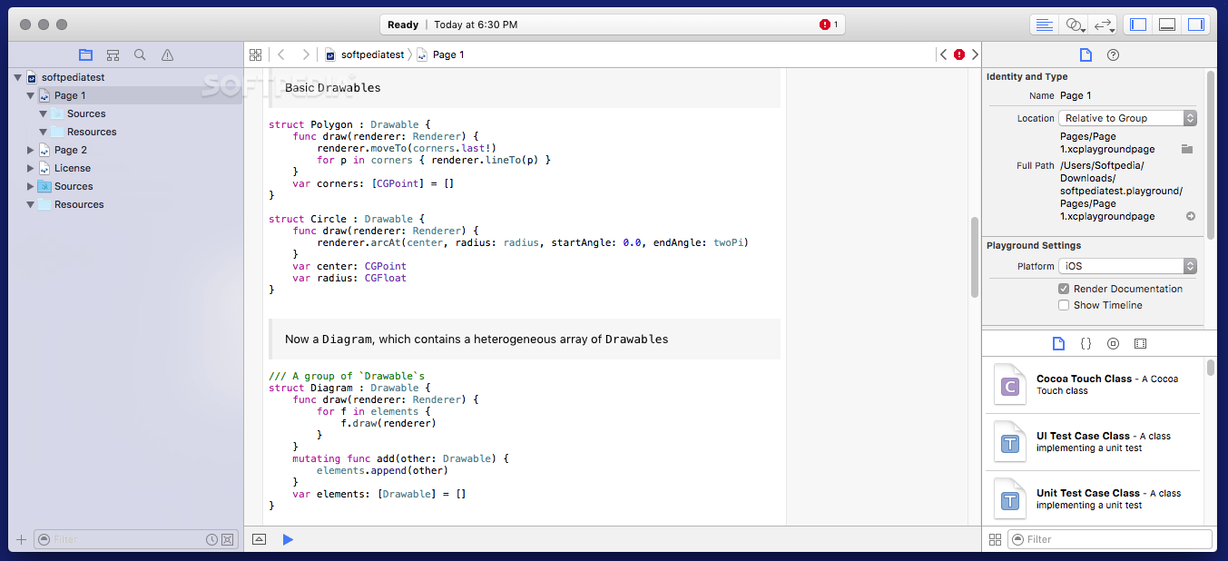Click the error badge in the activity viewer

point(827,25)
